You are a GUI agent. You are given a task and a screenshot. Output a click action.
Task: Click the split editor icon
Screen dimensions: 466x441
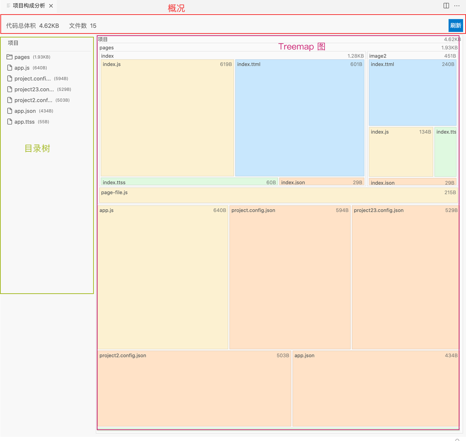tap(446, 5)
